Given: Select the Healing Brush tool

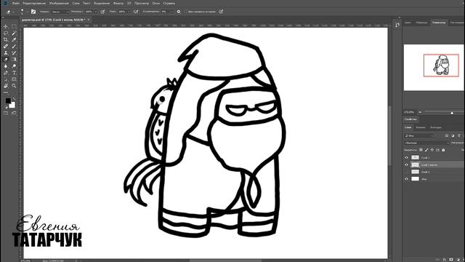Looking at the screenshot, I should pyautogui.click(x=6, y=47).
